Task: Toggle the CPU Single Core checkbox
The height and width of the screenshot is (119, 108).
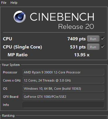Action: (x=103, y=47)
